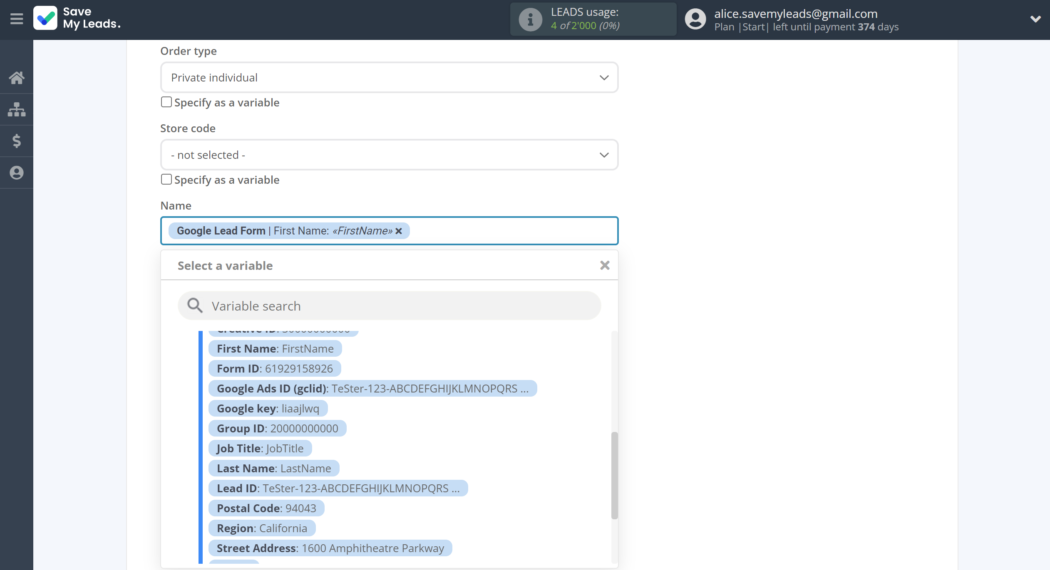Enable Specify as a variable under Order type
Screen dimensions: 1050x570
click(x=166, y=102)
